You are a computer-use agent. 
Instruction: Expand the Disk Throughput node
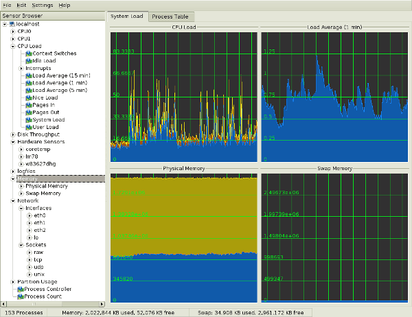12,134
